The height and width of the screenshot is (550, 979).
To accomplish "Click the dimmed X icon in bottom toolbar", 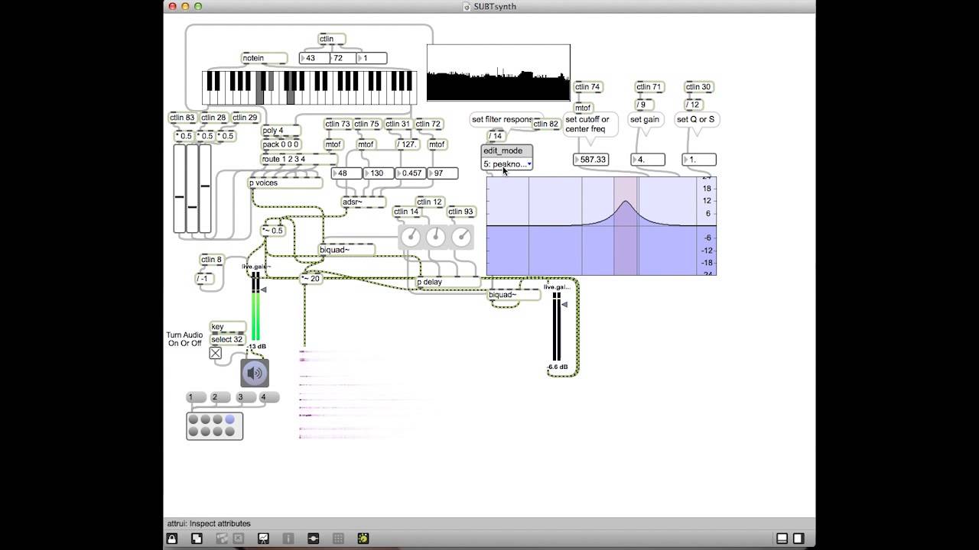I will [x=238, y=539].
